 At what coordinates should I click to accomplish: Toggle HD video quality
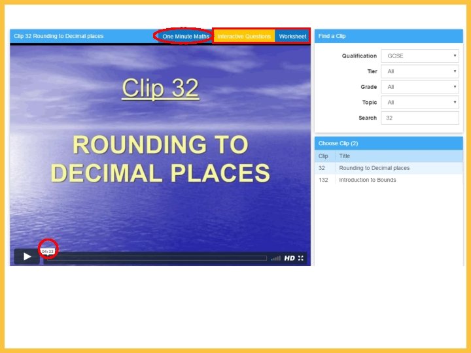(x=290, y=258)
